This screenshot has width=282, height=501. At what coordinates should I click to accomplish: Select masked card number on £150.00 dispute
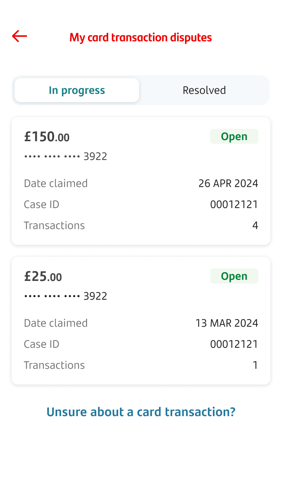pos(66,157)
